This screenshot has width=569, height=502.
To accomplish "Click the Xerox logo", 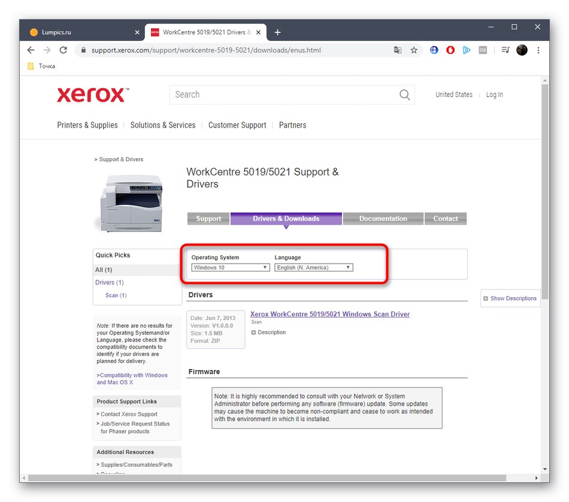I will click(93, 95).
